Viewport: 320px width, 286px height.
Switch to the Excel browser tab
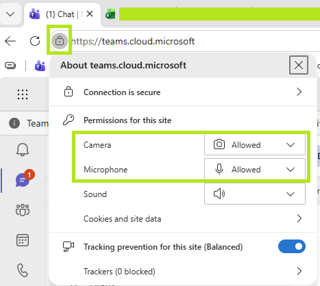click(x=110, y=15)
